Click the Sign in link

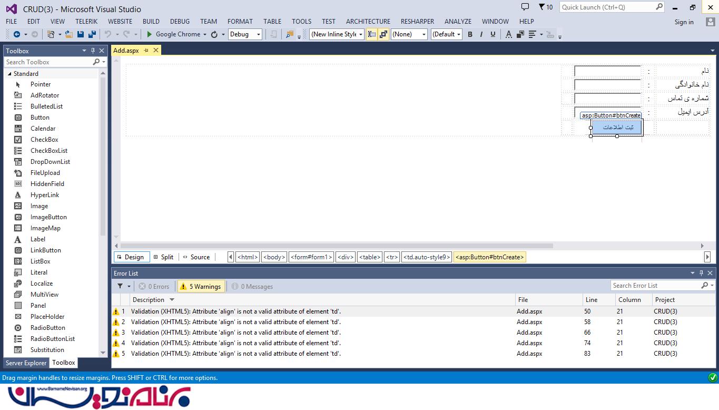(x=684, y=22)
